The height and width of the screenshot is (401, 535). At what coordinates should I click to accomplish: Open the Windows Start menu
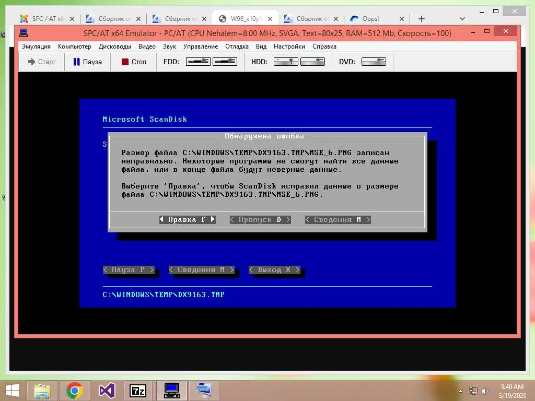click(x=13, y=391)
